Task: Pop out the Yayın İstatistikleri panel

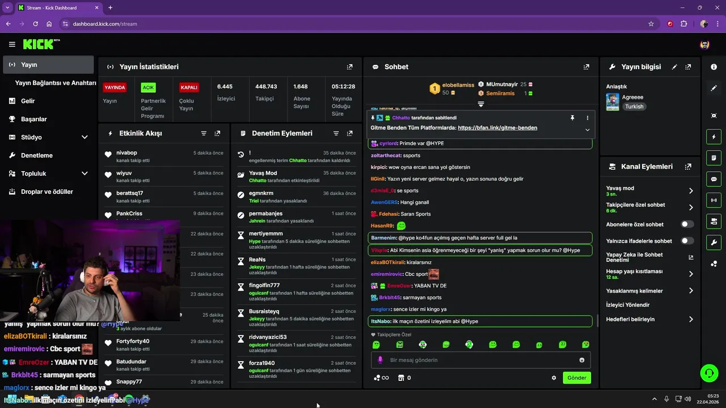Action: coord(349,67)
